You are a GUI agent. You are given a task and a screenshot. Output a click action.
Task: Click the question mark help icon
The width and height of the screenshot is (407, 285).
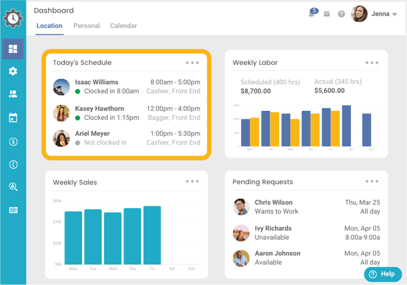point(341,14)
